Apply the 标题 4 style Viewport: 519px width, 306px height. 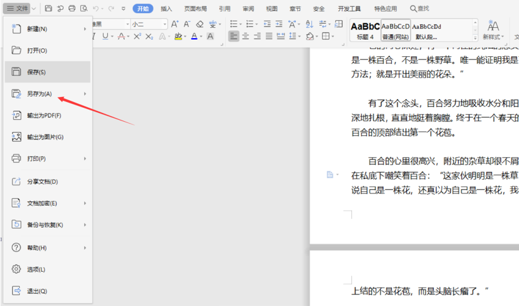click(365, 30)
